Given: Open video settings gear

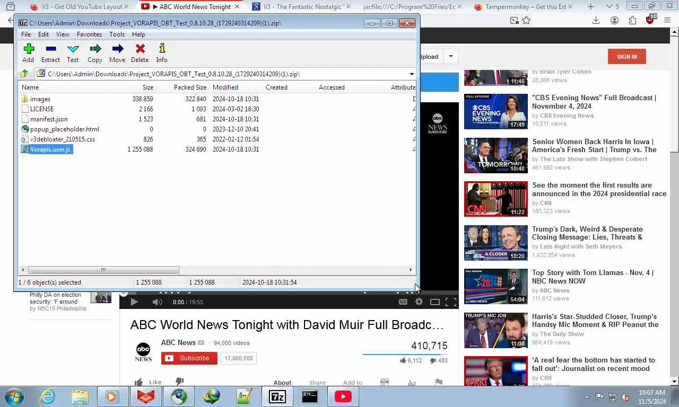Looking at the screenshot, I should point(419,302).
